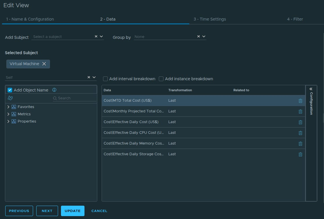This screenshot has height=219, width=324.
Task: Enable Add interval breakdown
Action: coord(105,79)
